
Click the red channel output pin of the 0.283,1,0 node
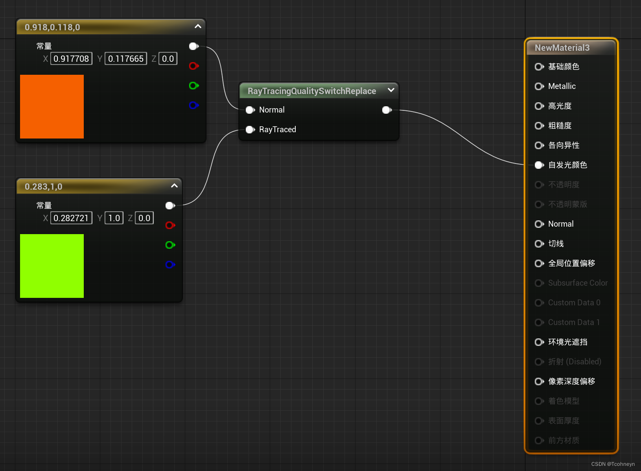pyautogui.click(x=170, y=225)
